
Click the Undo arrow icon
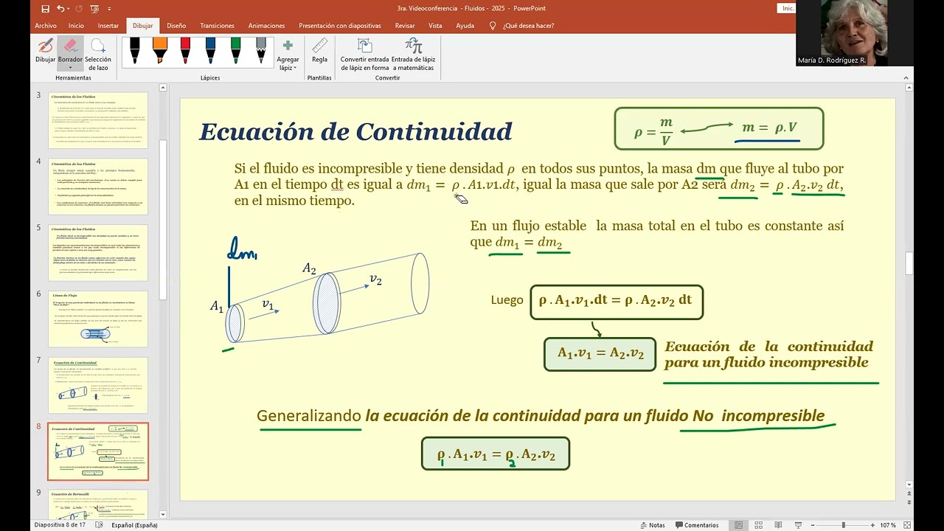point(60,9)
